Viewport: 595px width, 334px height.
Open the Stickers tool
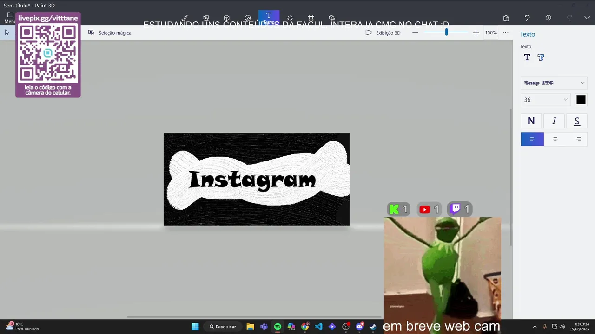248,18
